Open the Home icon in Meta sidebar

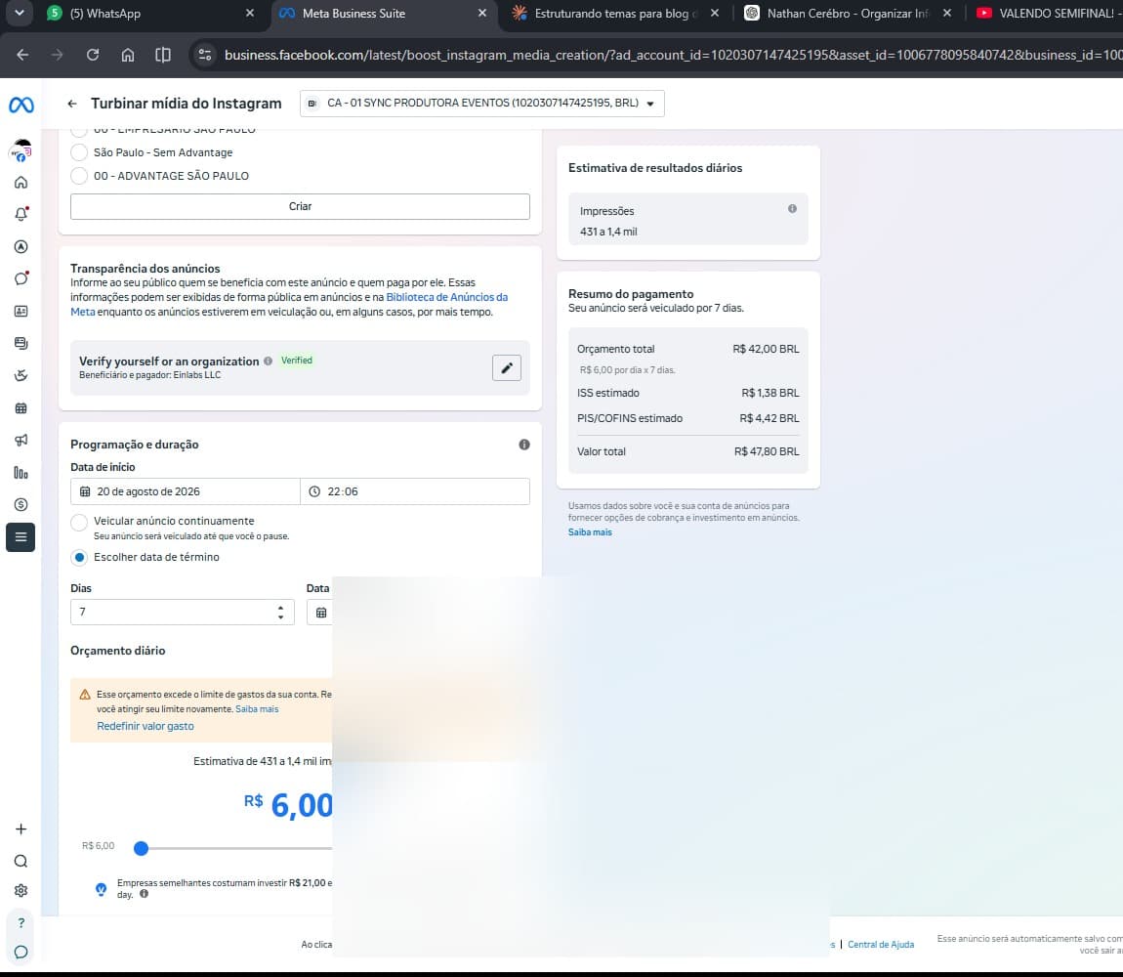(x=21, y=182)
